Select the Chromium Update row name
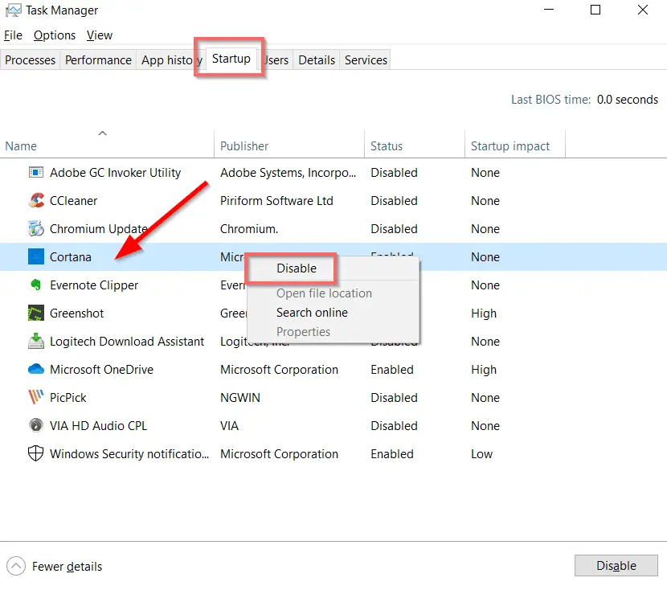Image resolution: width=667 pixels, height=590 pixels. click(x=99, y=228)
